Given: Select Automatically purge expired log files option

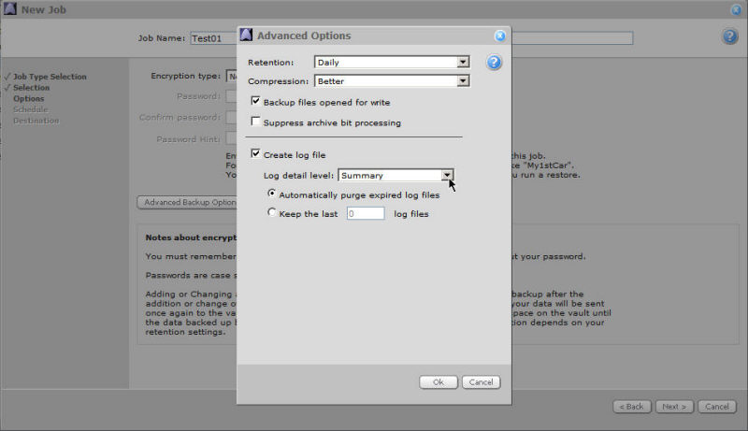Looking at the screenshot, I should (x=272, y=194).
